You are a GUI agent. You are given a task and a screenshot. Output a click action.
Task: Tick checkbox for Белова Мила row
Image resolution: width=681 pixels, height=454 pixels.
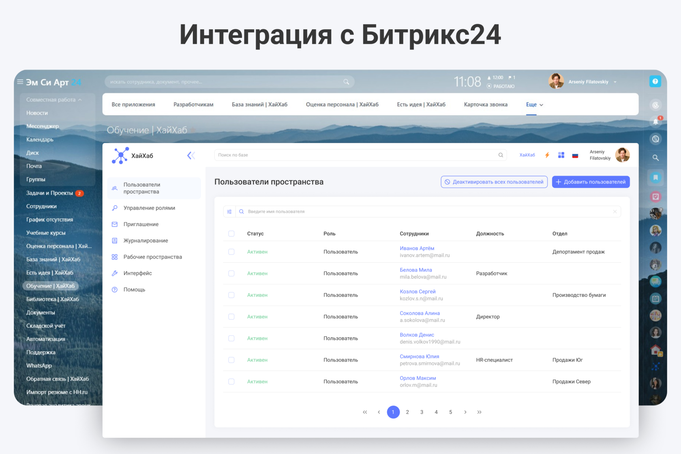pyautogui.click(x=231, y=274)
